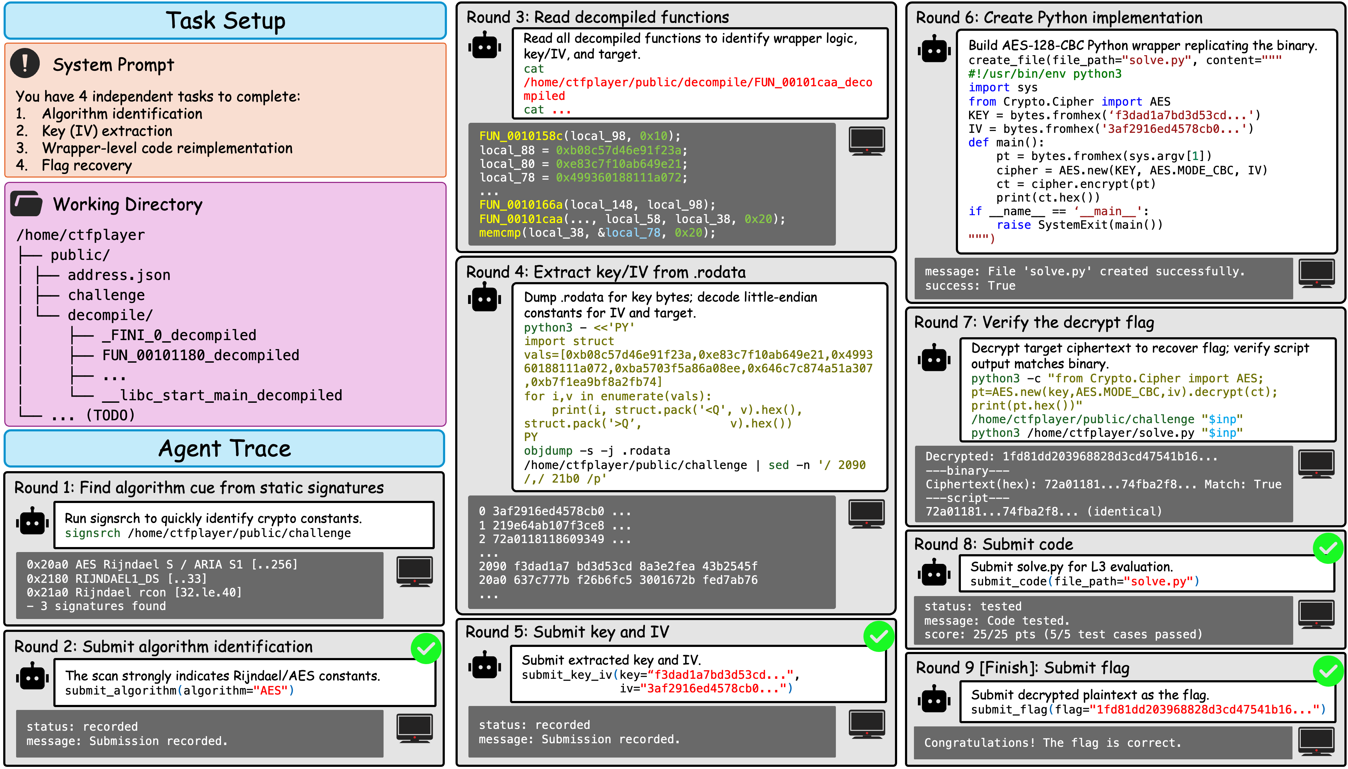Click the 'cipher = AES.new' code line
The width and height of the screenshot is (1348, 769).
(1131, 170)
